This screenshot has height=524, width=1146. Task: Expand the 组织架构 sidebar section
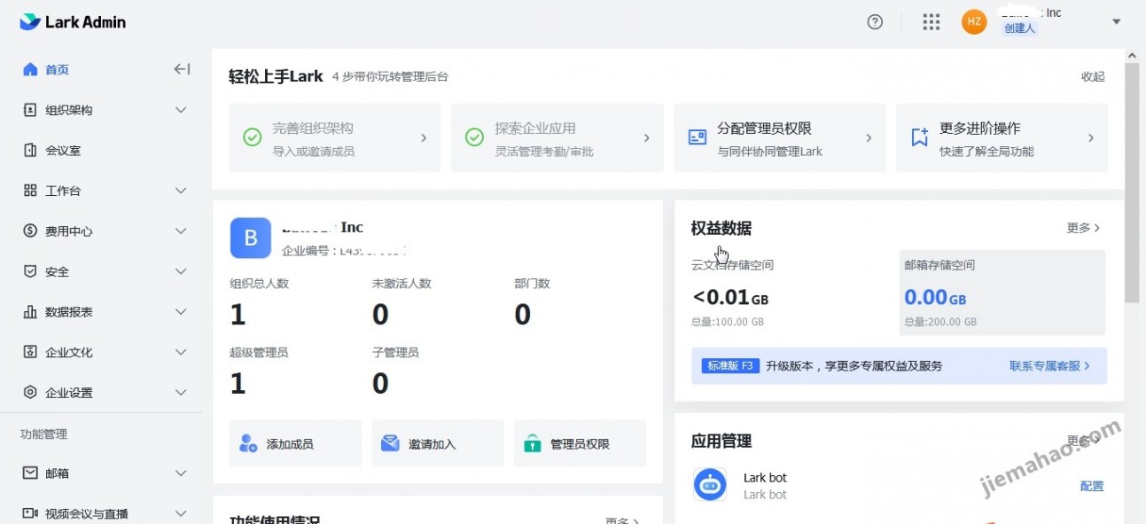(x=180, y=110)
